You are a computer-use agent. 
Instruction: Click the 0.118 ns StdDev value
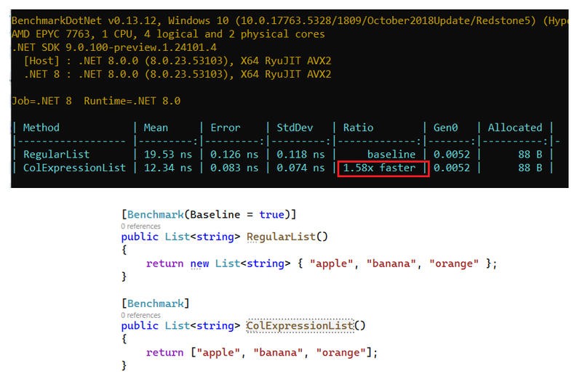(x=300, y=155)
